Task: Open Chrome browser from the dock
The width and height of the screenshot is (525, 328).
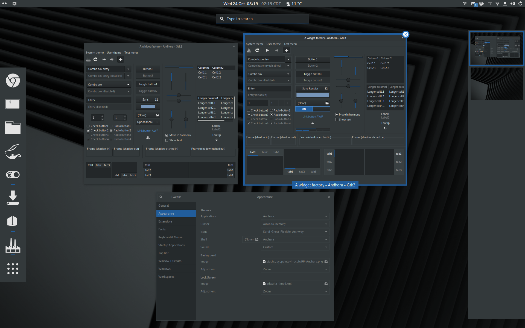Action: 13,80
